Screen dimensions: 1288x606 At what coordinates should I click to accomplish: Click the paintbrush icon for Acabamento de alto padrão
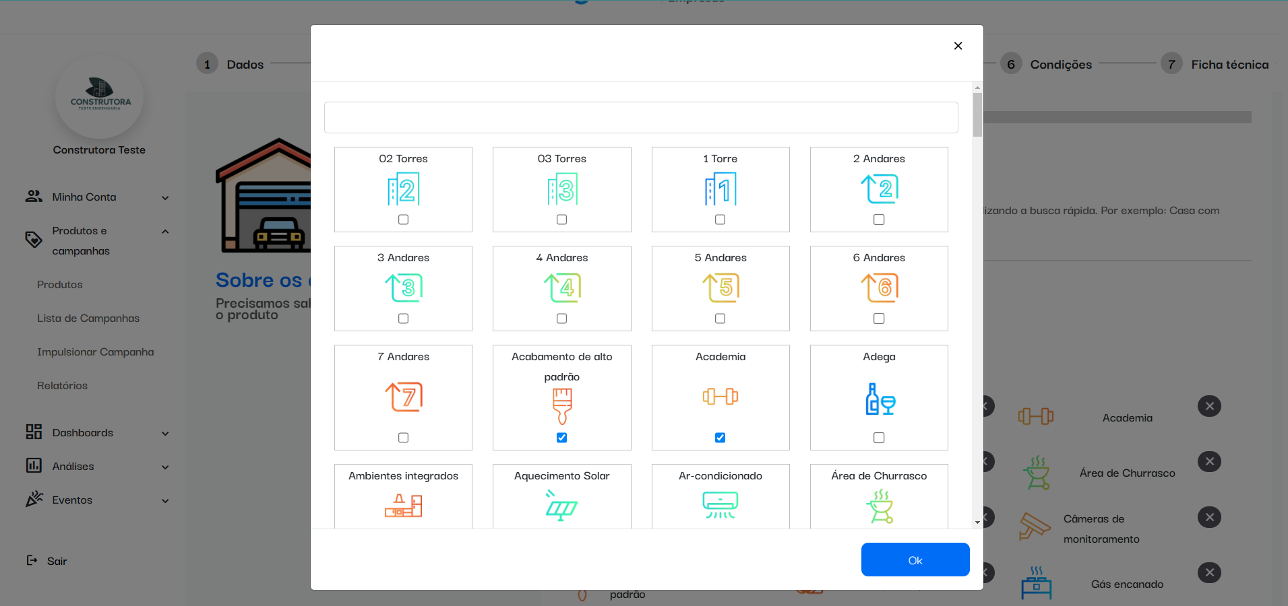click(x=561, y=405)
